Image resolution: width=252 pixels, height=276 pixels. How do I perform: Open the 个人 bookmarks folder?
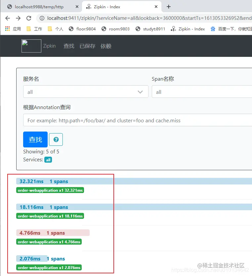tap(56, 29)
